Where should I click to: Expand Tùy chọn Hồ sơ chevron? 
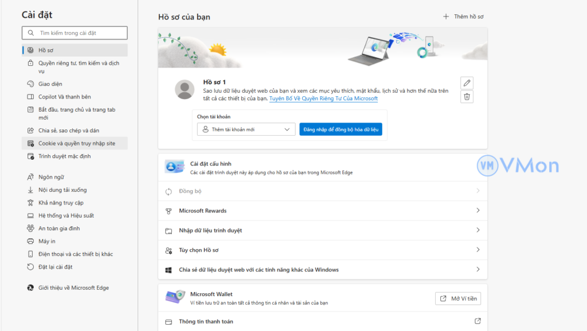click(478, 250)
